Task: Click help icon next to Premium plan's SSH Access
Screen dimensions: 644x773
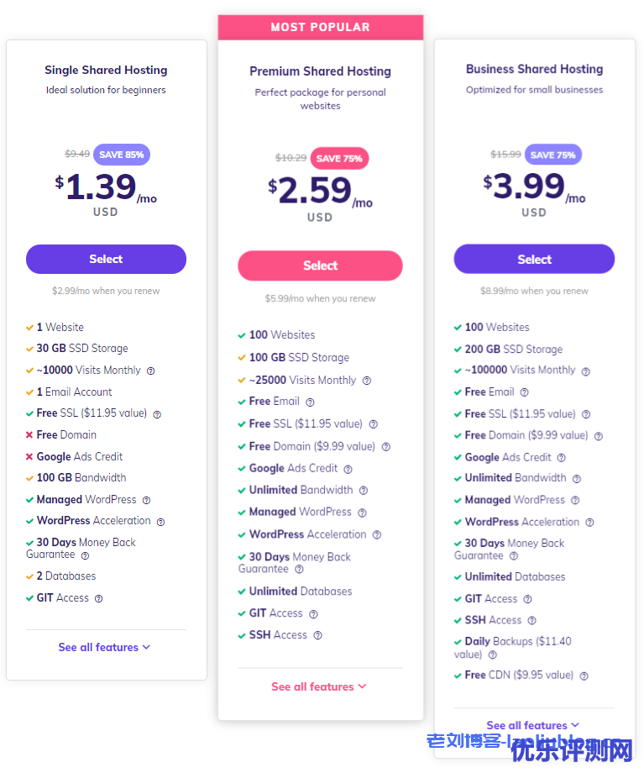Action: coord(317,636)
